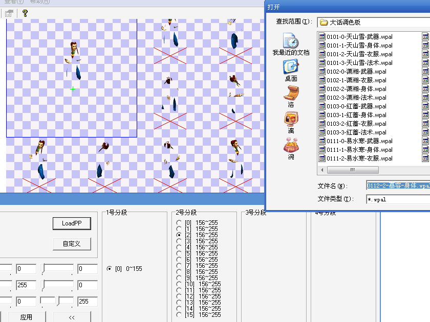Click the slider between fields 0 and 255

[57, 302]
